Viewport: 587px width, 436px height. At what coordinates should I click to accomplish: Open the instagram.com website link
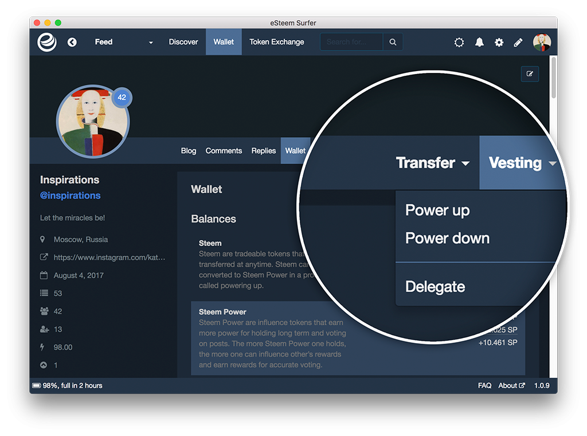pyautogui.click(x=109, y=258)
